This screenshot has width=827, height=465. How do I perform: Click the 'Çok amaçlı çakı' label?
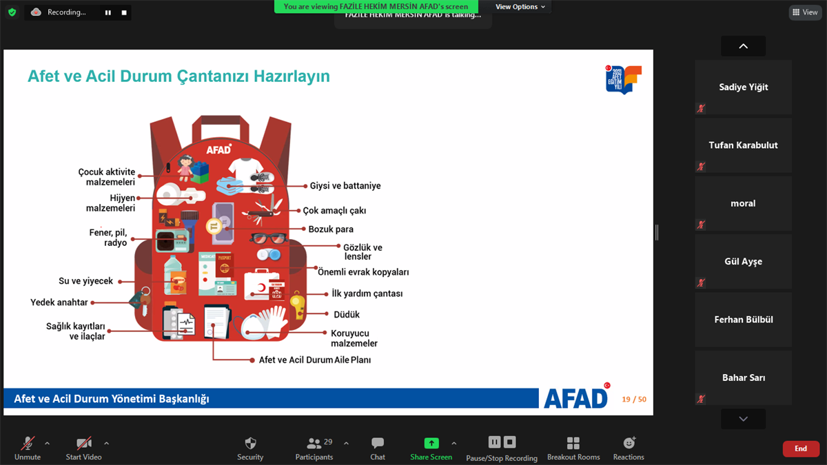coord(334,211)
